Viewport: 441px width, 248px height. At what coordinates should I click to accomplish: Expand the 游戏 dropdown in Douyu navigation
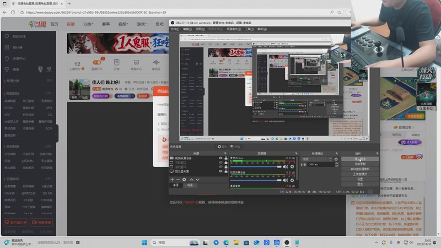142,24
